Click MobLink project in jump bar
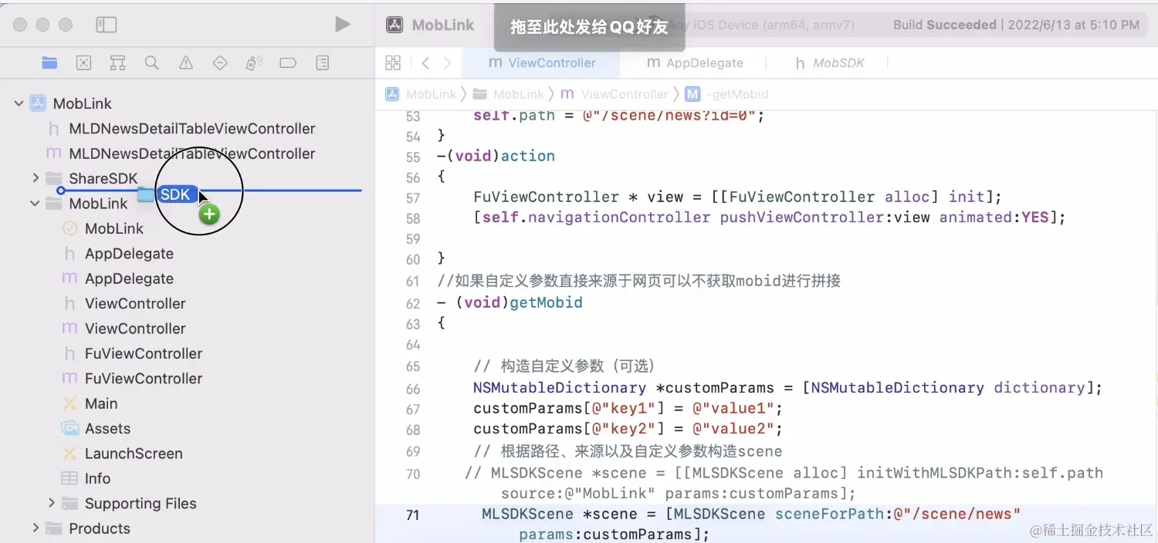Image resolution: width=1158 pixels, height=543 pixels. (x=422, y=94)
